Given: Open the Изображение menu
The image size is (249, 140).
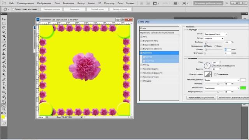Looking at the screenshot, I should 44,3.
